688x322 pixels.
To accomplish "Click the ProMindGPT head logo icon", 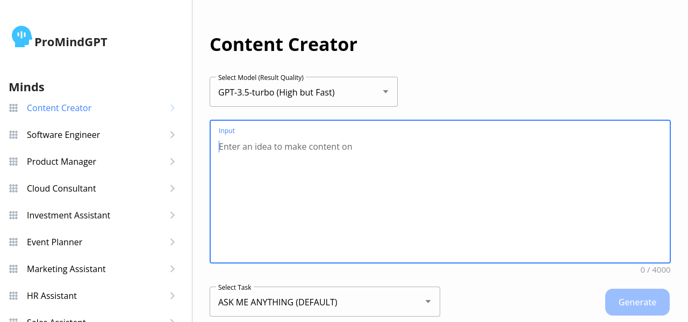I will pyautogui.click(x=21, y=36).
